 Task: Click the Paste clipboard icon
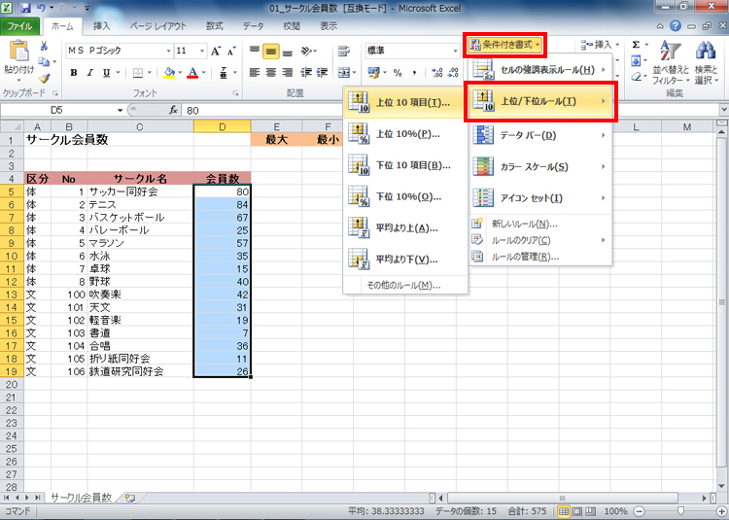[x=18, y=52]
